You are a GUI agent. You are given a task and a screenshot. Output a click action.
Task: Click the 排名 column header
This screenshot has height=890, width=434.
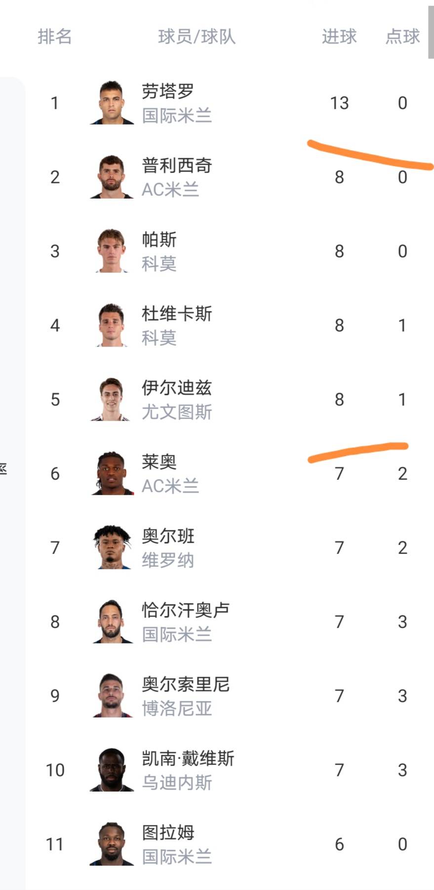pyautogui.click(x=55, y=37)
